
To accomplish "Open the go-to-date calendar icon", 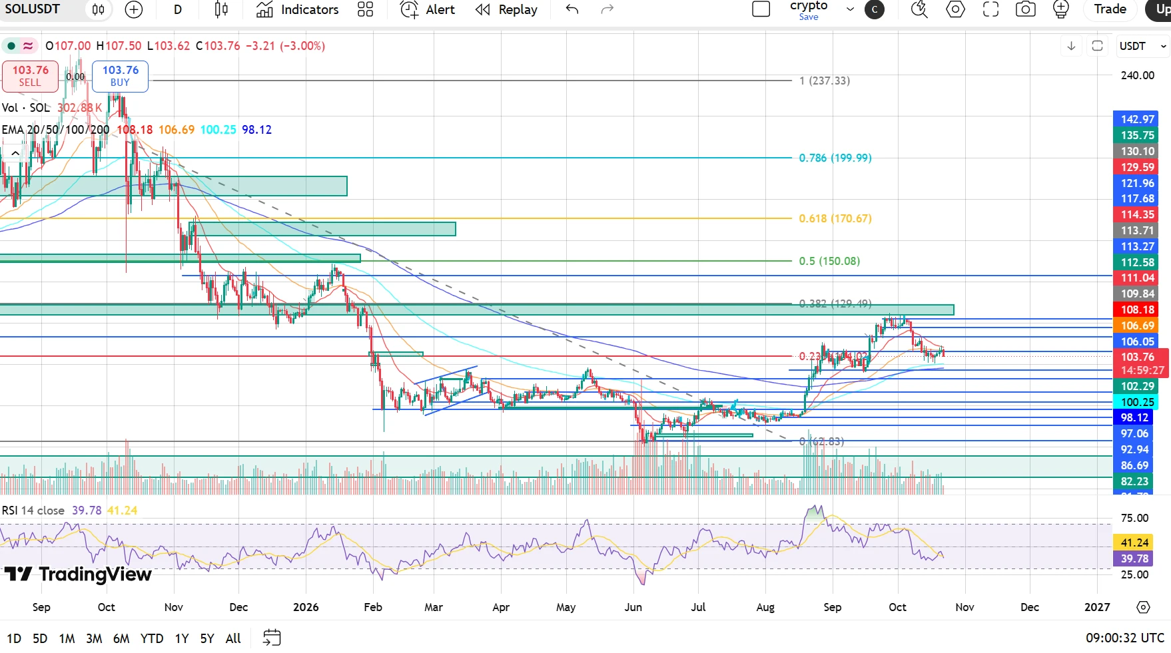I will (x=272, y=638).
